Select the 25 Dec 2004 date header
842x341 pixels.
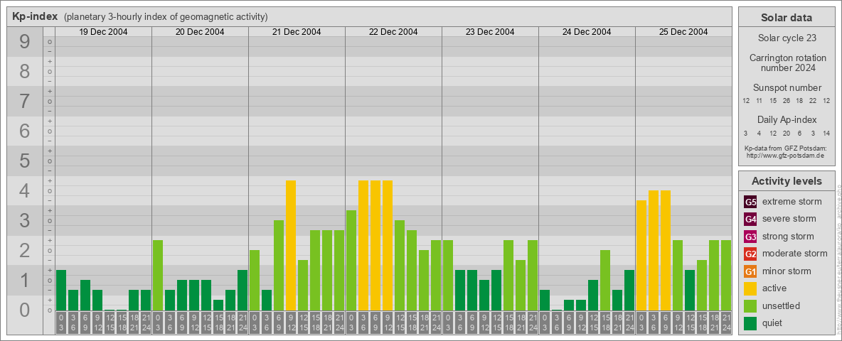[683, 32]
